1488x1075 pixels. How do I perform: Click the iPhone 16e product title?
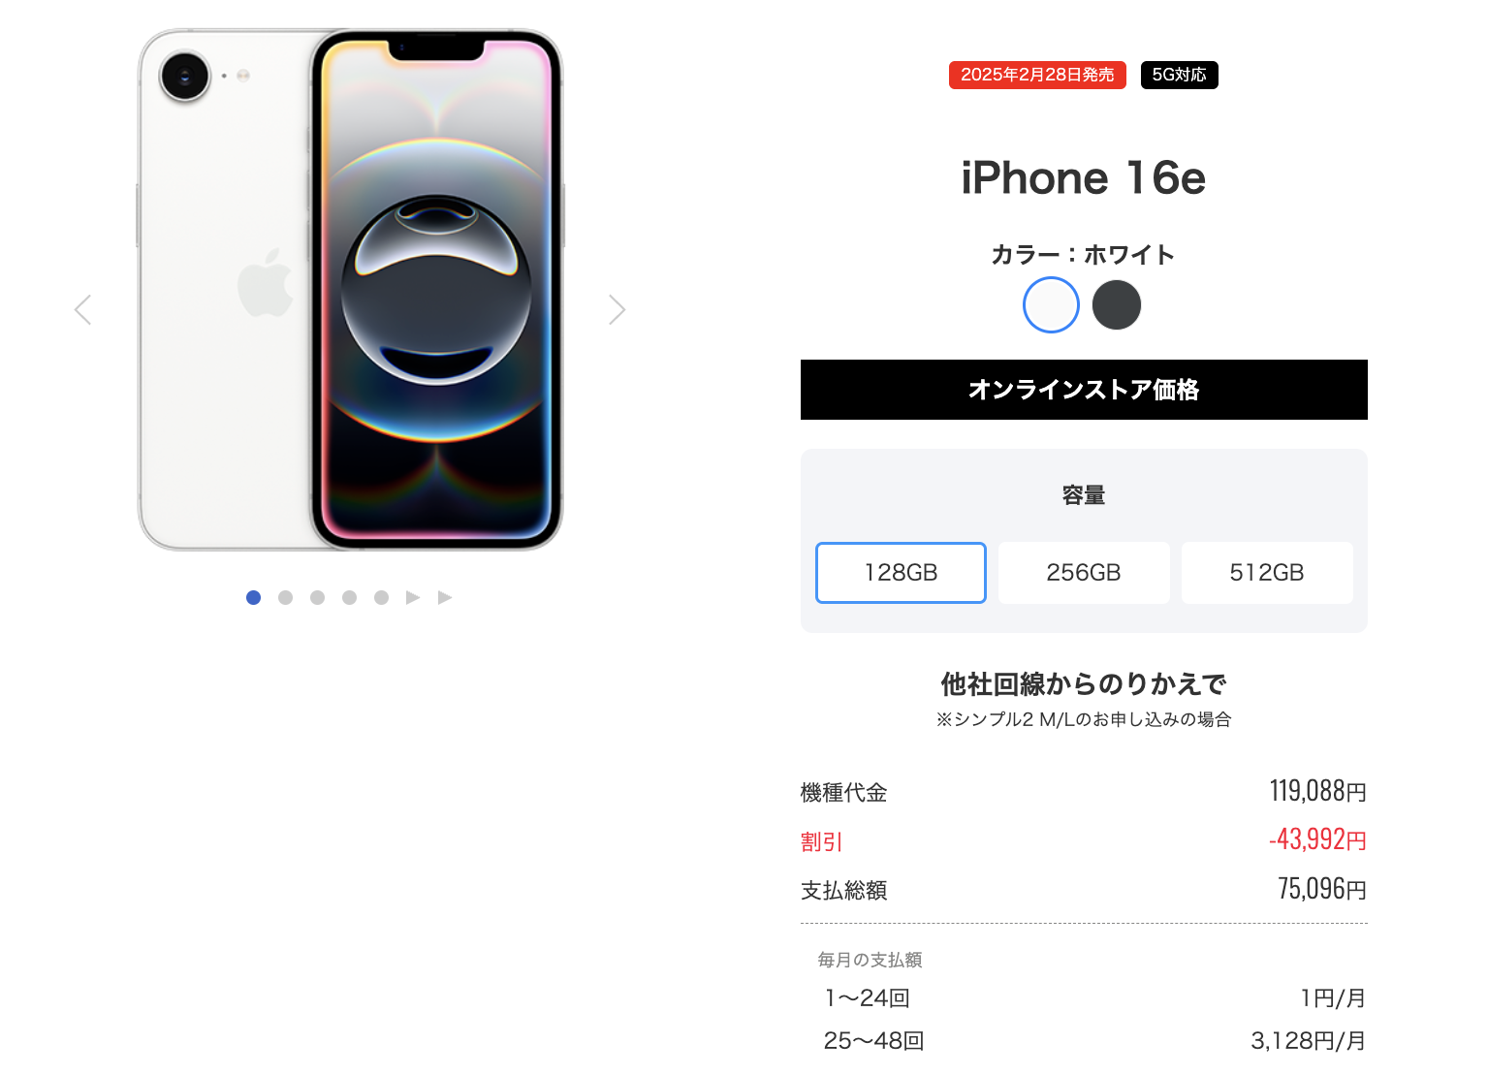click(1084, 178)
